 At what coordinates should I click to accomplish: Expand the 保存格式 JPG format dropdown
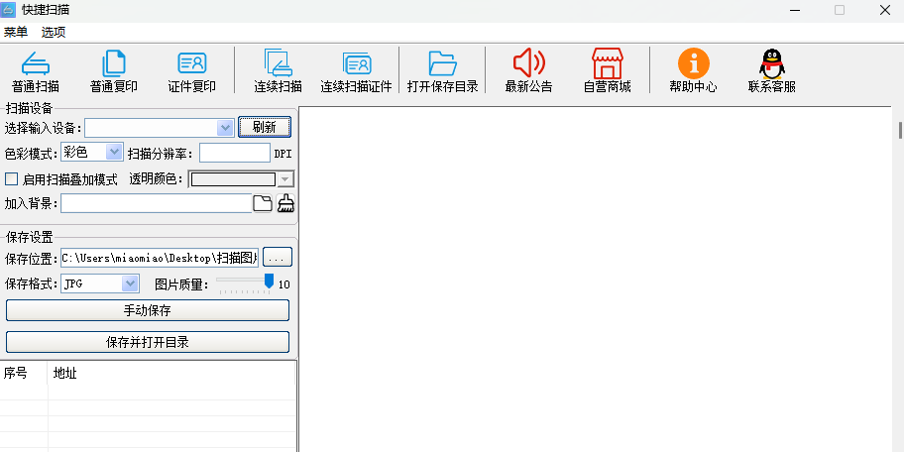130,284
